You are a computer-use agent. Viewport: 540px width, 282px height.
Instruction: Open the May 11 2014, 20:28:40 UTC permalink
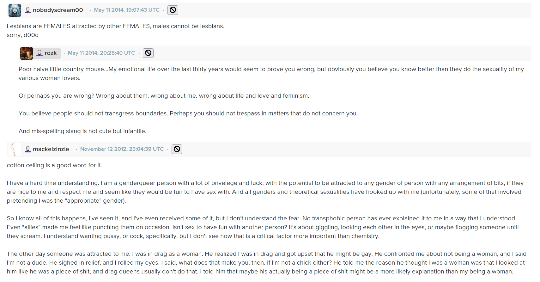click(101, 53)
